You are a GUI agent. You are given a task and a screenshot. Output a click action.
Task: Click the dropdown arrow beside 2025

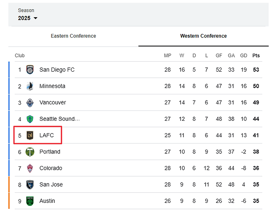click(36, 18)
